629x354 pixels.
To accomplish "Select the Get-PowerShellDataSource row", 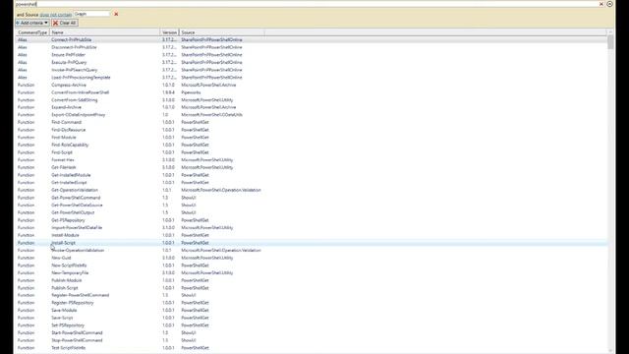I will (312, 206).
